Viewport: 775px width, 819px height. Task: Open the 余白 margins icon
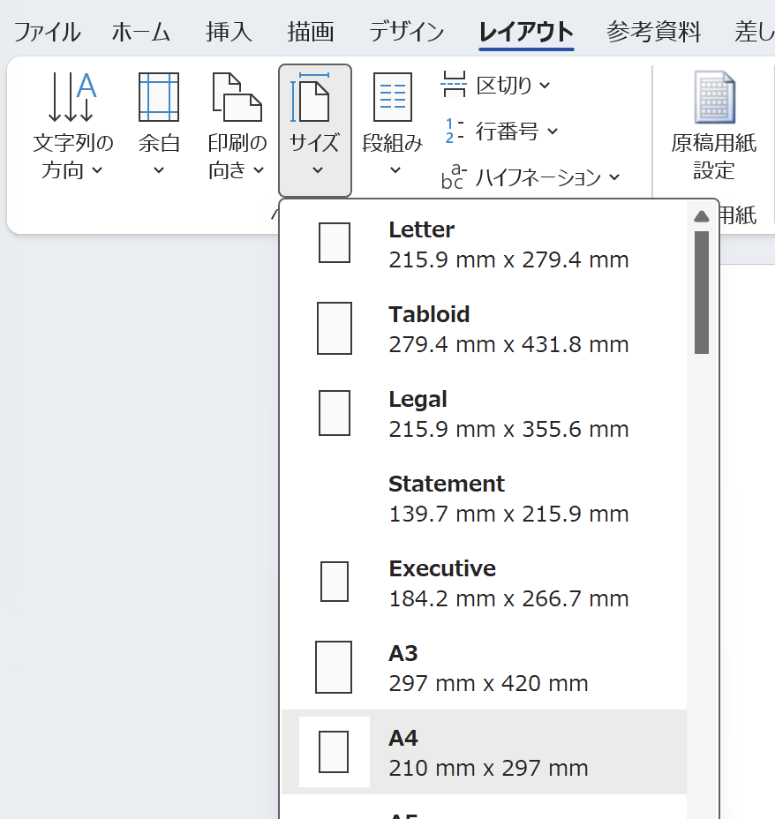(159, 97)
